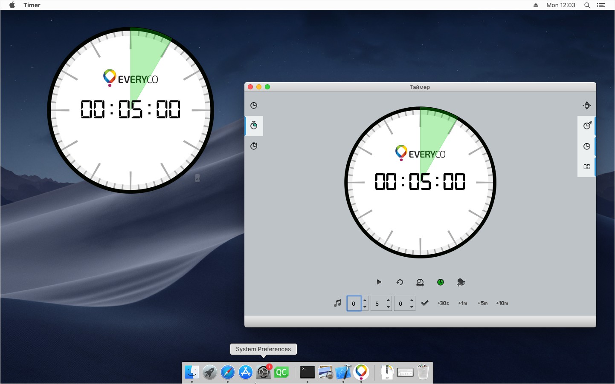
Task: Open Preview from the Dock
Action: [325, 372]
